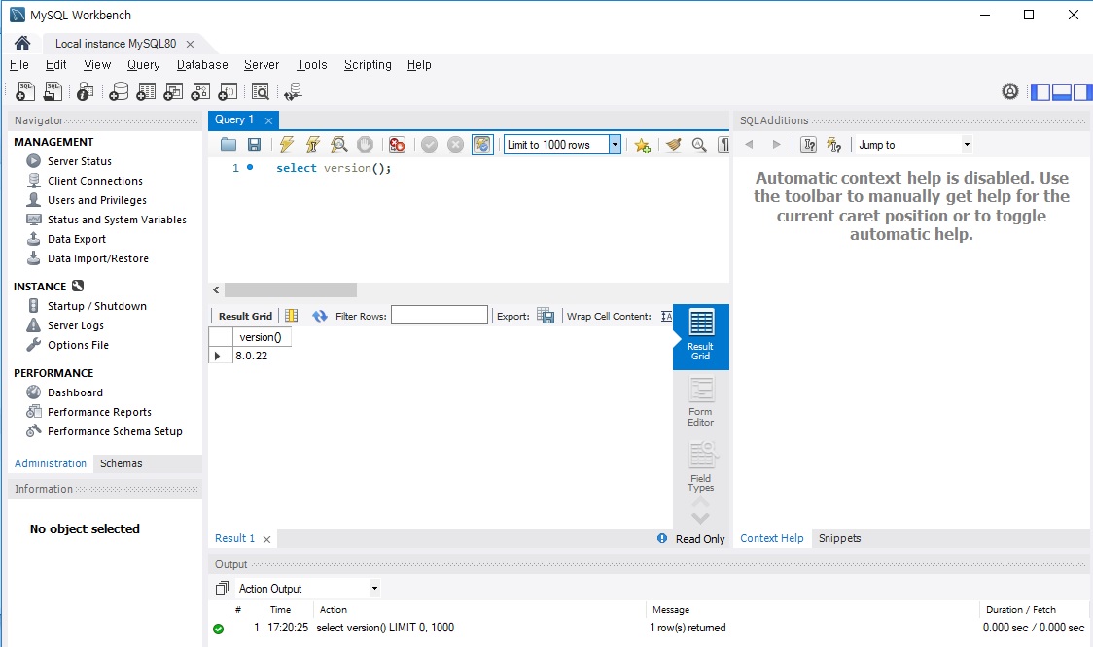Create new view toolbar icon
This screenshot has height=647, width=1093.
pos(173,91)
